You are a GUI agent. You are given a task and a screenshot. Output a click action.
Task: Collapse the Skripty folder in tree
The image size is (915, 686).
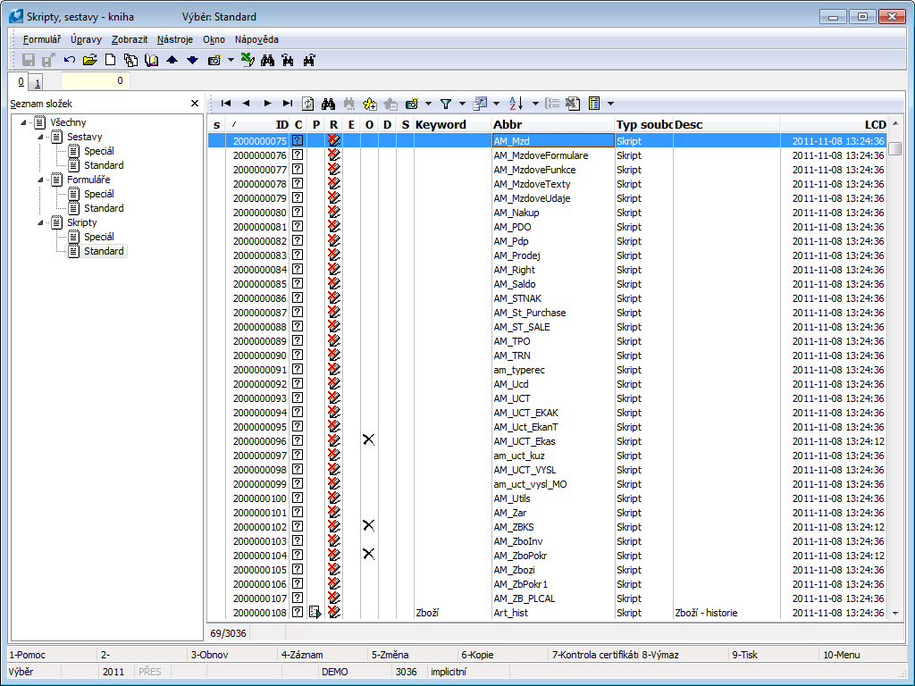tap(39, 222)
